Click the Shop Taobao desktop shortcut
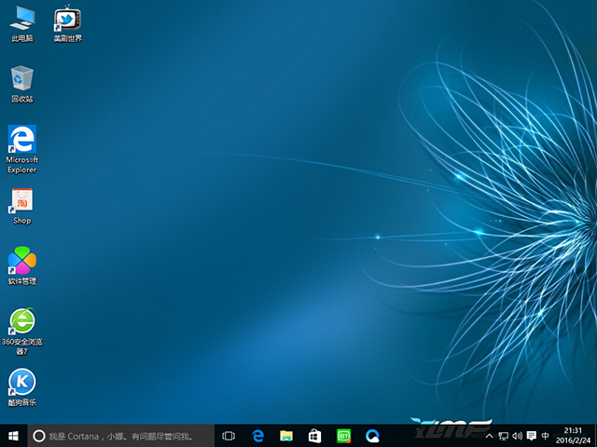 pyautogui.click(x=21, y=201)
